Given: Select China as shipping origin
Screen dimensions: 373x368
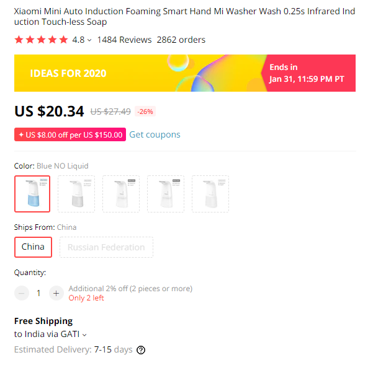Looking at the screenshot, I should [33, 247].
